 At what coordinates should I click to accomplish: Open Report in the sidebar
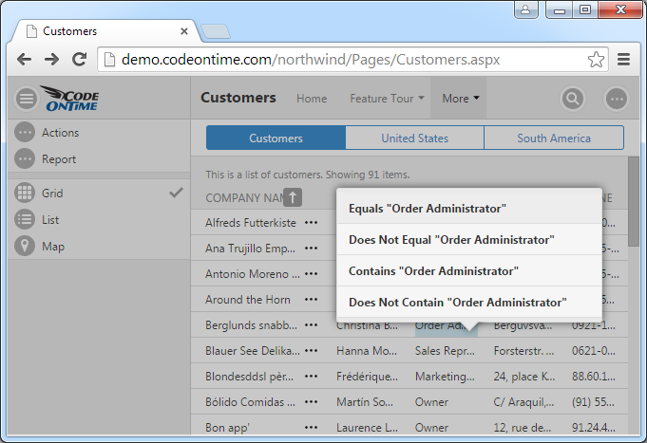(59, 159)
